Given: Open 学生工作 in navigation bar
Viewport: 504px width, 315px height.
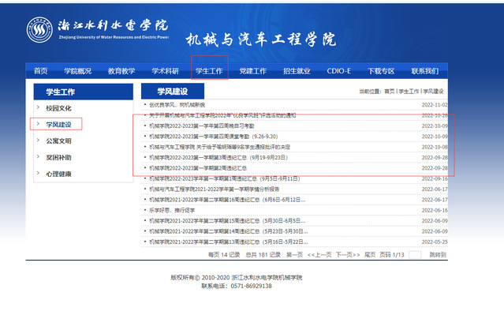Looking at the screenshot, I should point(209,71).
